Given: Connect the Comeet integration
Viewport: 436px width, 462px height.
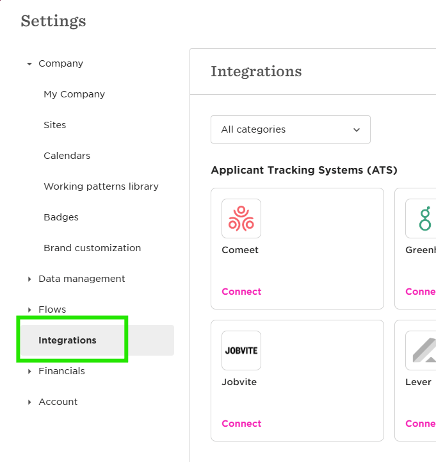Looking at the screenshot, I should [x=241, y=292].
